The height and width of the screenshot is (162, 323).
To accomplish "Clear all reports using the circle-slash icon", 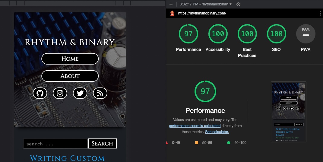I will click(238, 4).
